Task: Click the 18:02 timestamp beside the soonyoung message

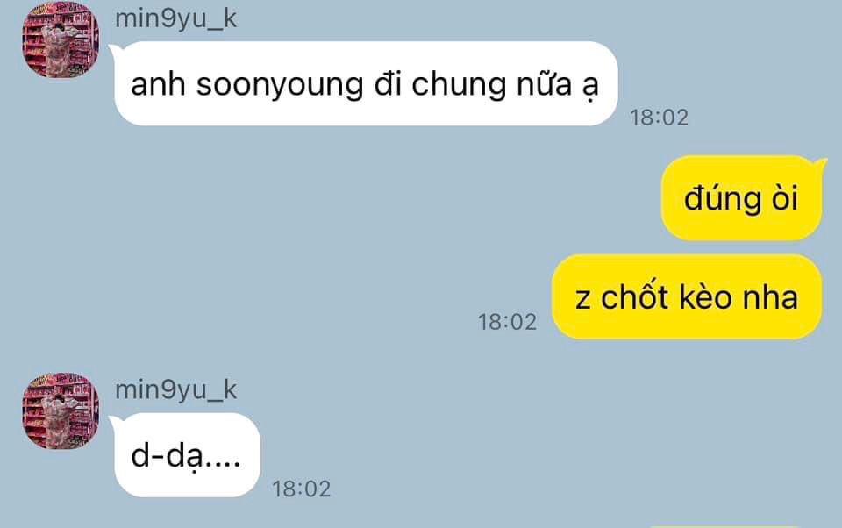Action: 659,118
